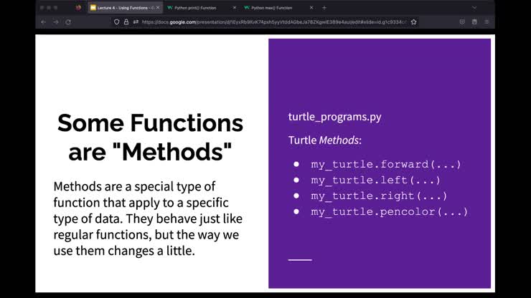Click the extensions icon in toolbar
Image resolution: width=531 pixels, height=298 pixels.
pos(475,21)
